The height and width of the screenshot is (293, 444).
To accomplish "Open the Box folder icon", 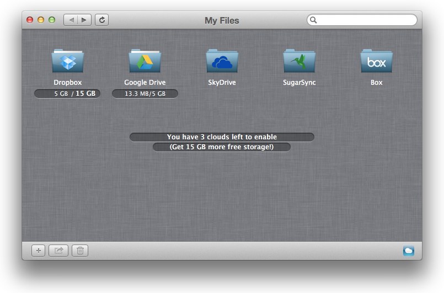I will pyautogui.click(x=377, y=61).
